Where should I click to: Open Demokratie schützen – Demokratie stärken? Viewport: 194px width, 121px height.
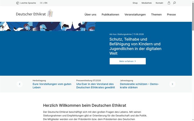click(x=139, y=86)
